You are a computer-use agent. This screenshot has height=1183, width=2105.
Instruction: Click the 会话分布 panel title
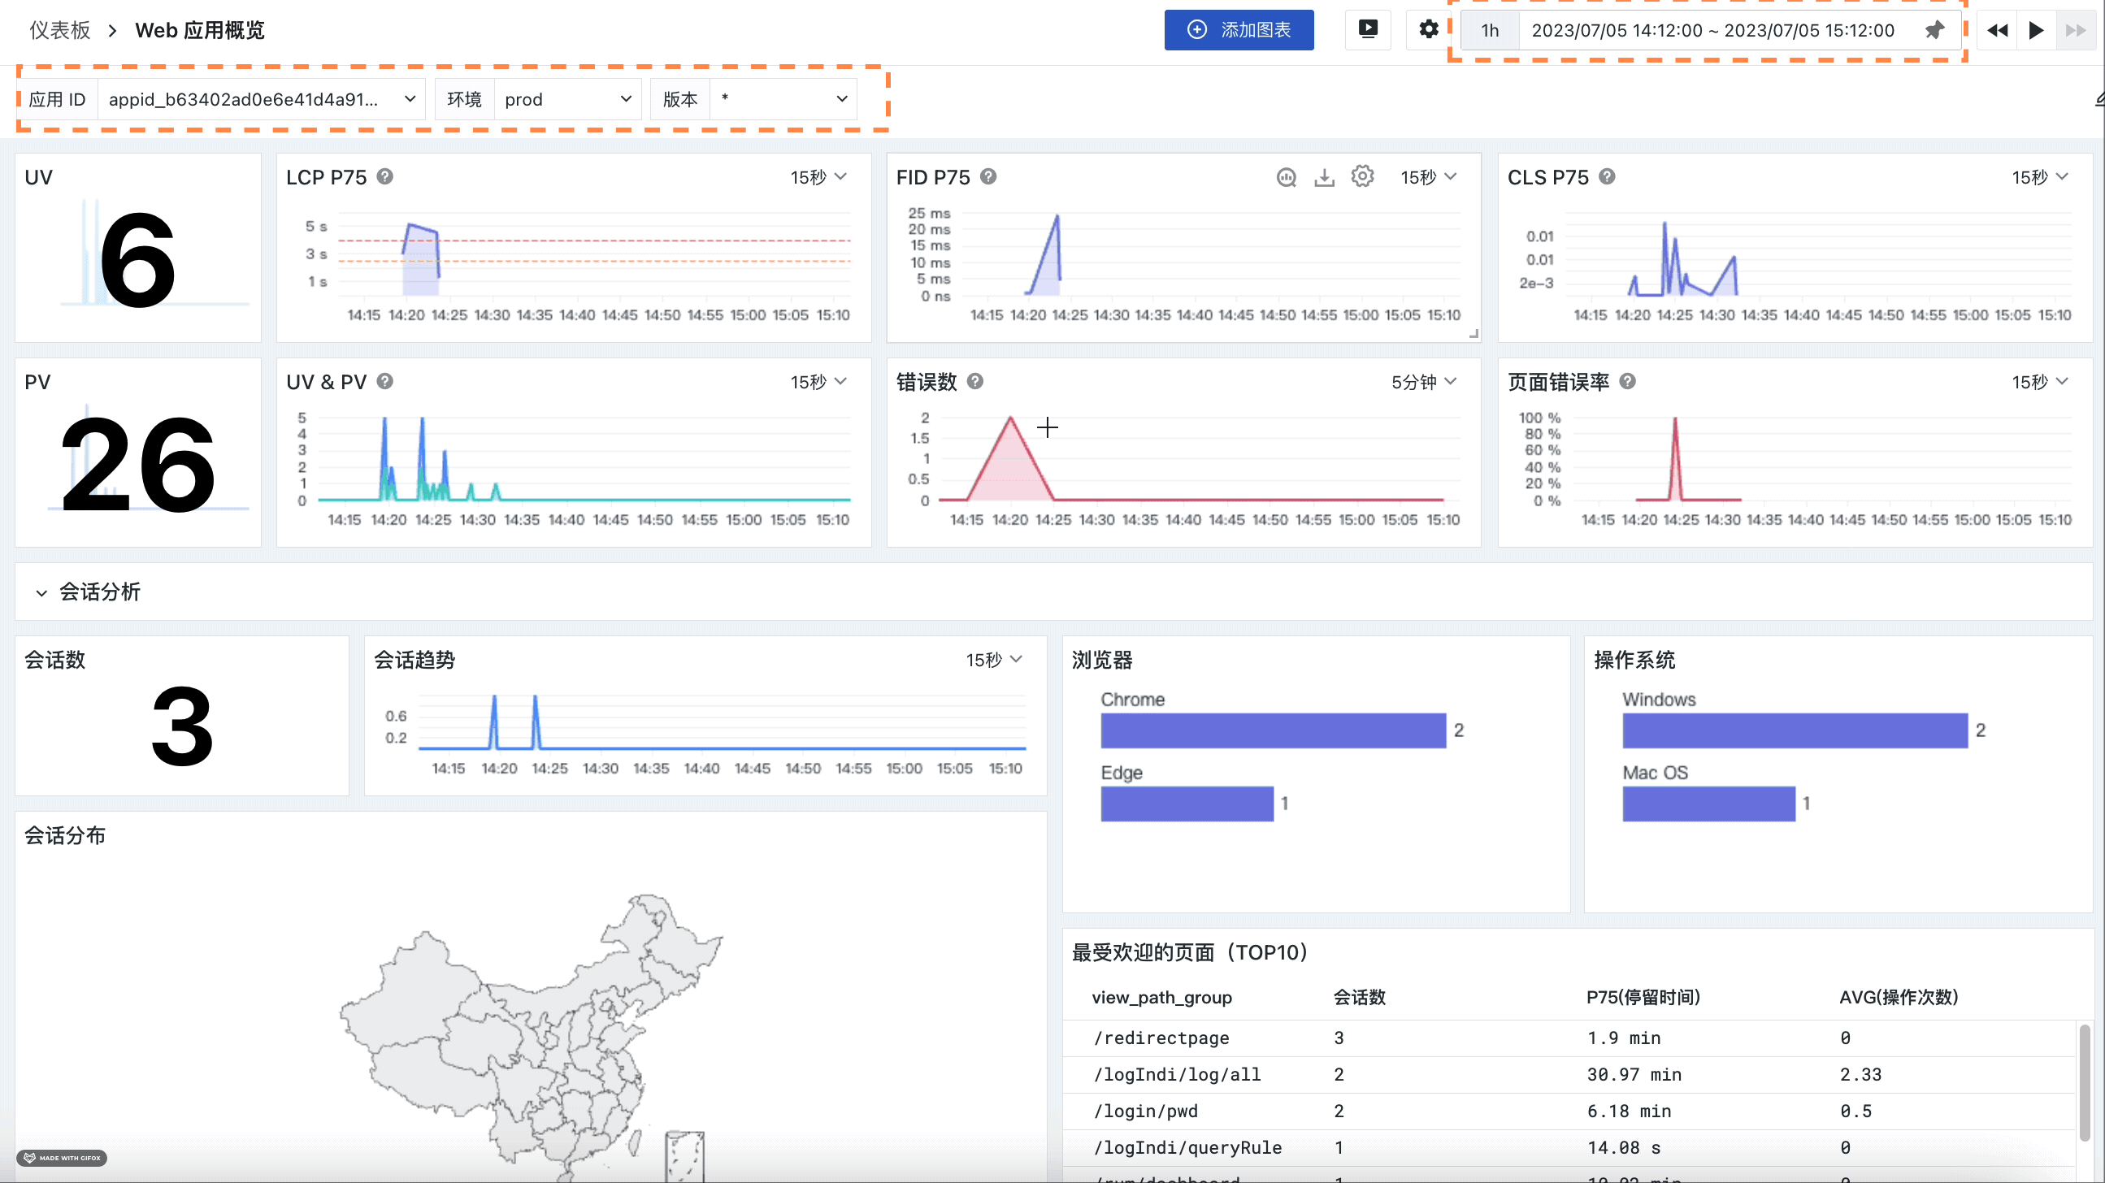click(x=65, y=835)
